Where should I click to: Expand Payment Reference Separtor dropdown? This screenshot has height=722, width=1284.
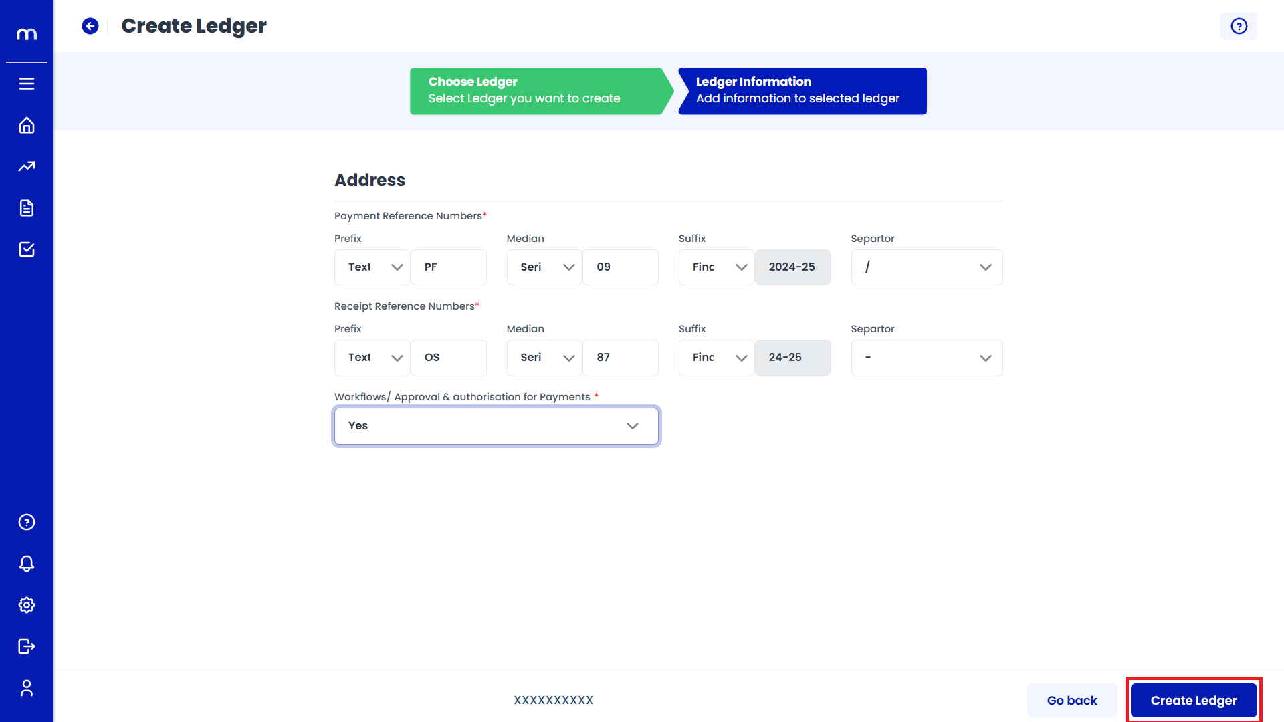[x=926, y=267]
